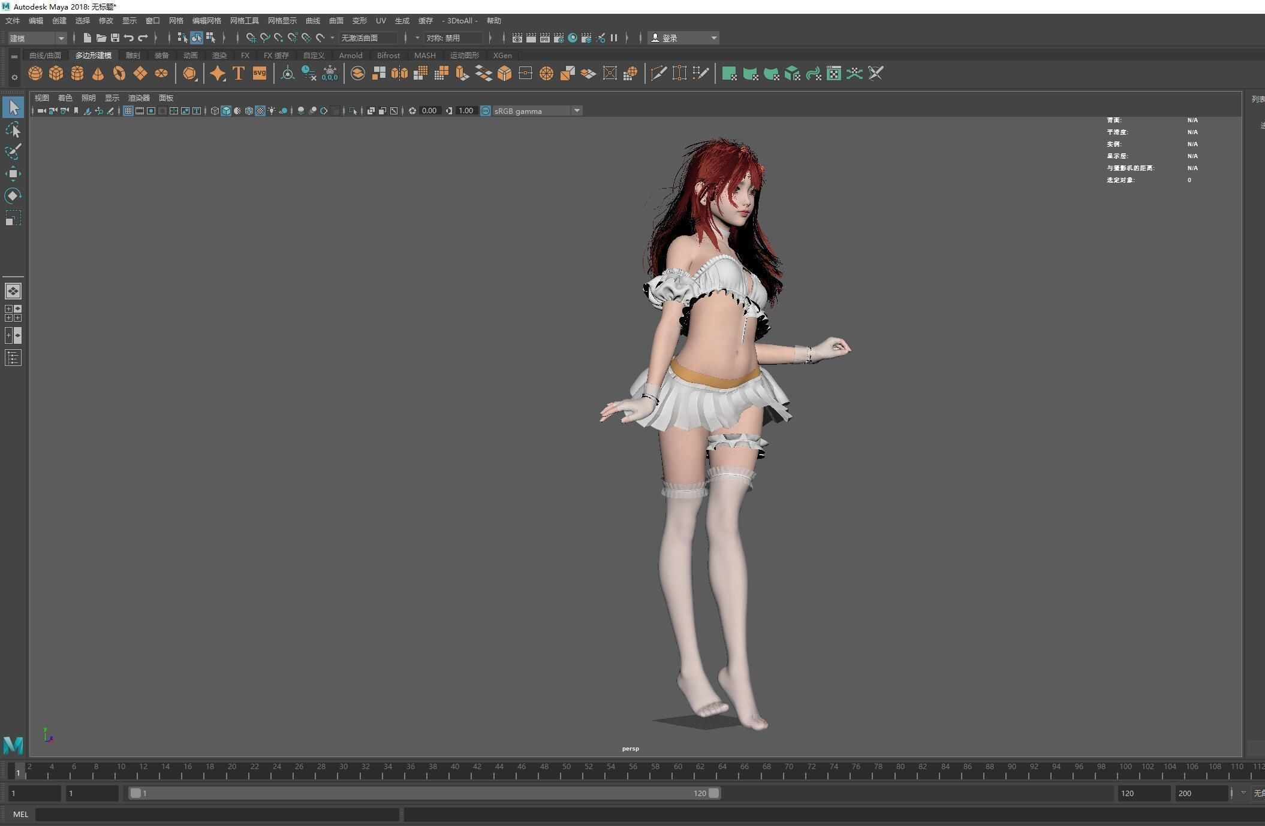Screen dimensions: 1265x826
Task: Click the Open Scene folder icon
Action: (101, 38)
